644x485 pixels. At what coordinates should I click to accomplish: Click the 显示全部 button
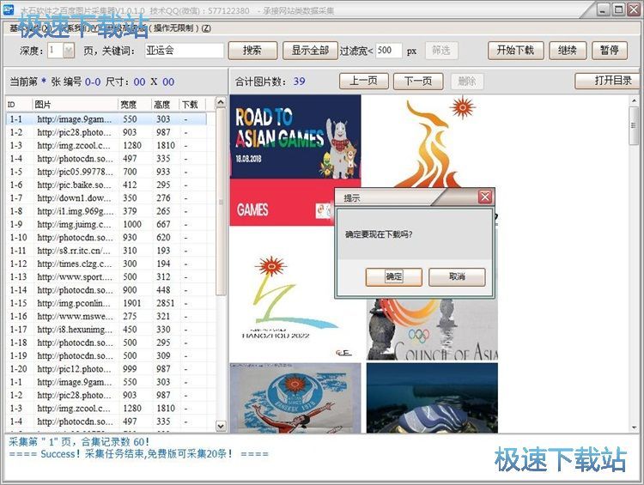tap(310, 51)
